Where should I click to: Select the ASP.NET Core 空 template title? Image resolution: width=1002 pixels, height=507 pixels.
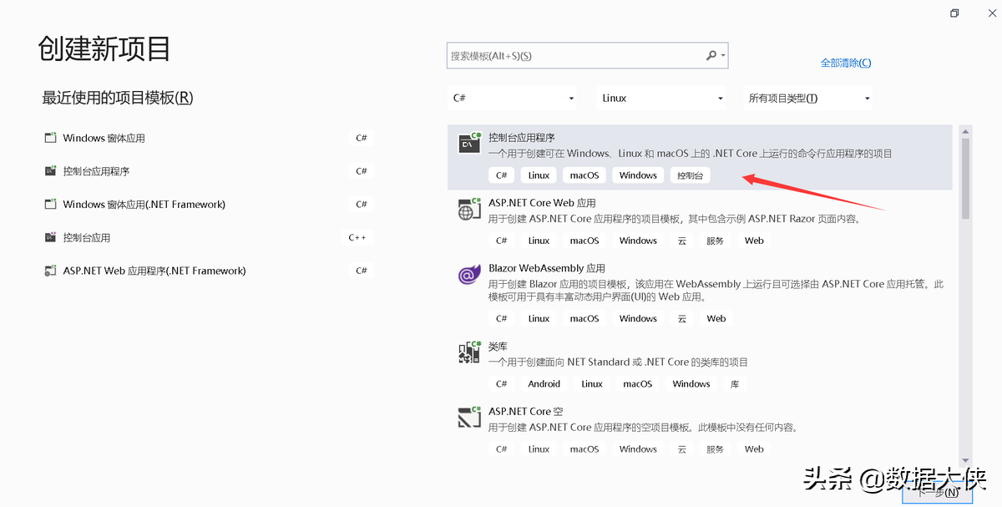click(526, 411)
